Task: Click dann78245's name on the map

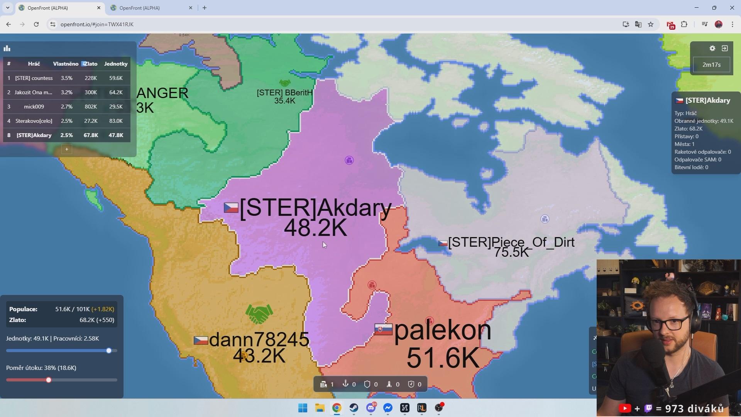Action: (259, 340)
